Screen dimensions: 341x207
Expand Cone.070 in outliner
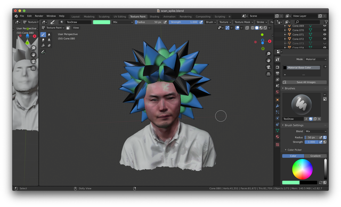(x=285, y=30)
